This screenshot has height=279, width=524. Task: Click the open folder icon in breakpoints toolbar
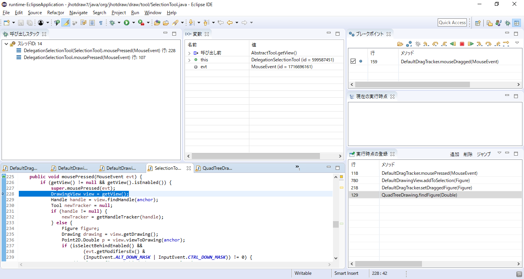coord(400,44)
